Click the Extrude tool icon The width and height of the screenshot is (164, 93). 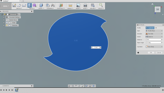(x=30, y=5)
